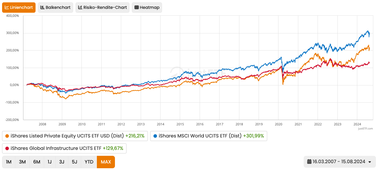Click the scatter icon on Risiko-Rendite-Chart tab
The width and height of the screenshot is (378, 170).
80,7
